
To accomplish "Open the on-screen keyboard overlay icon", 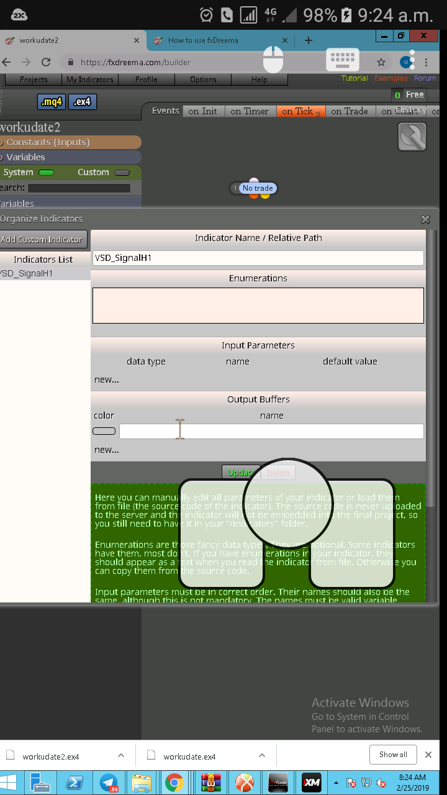I will 343,60.
